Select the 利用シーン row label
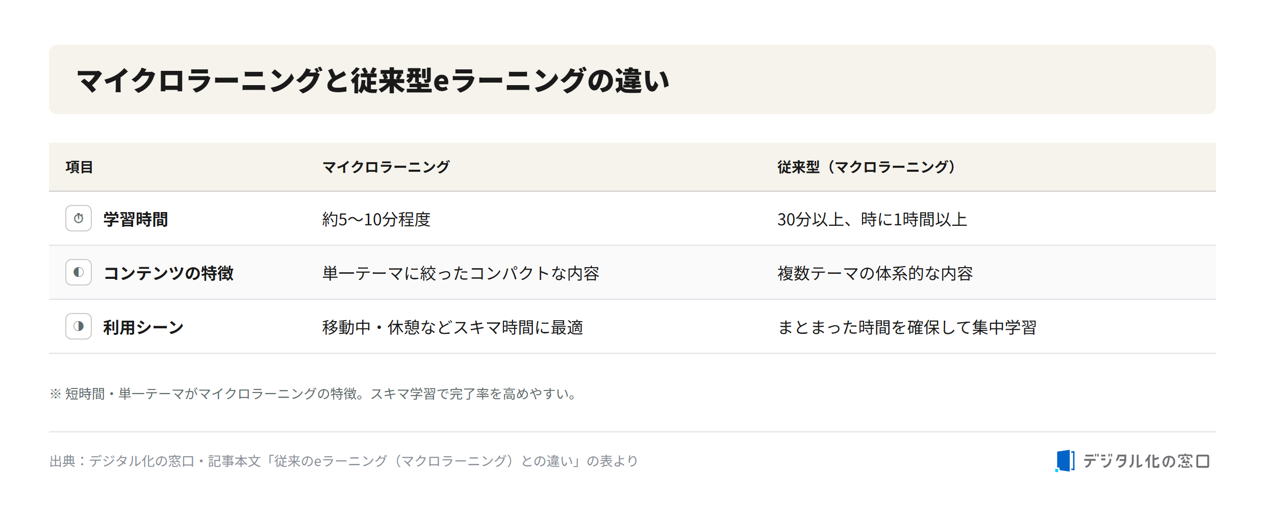 point(143,327)
